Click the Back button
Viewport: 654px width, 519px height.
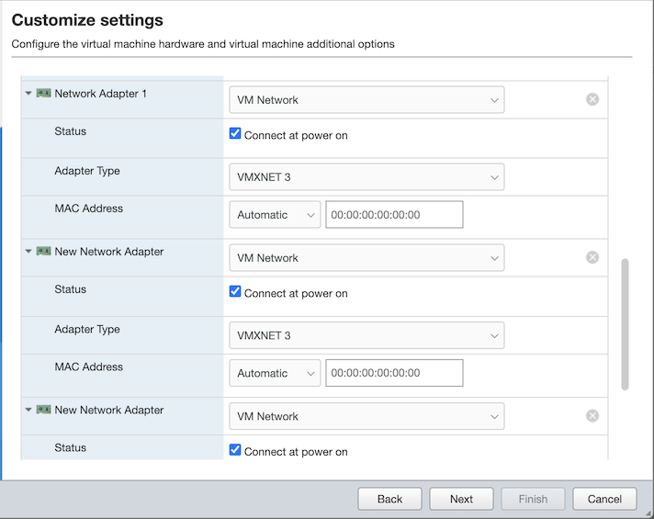tap(389, 499)
